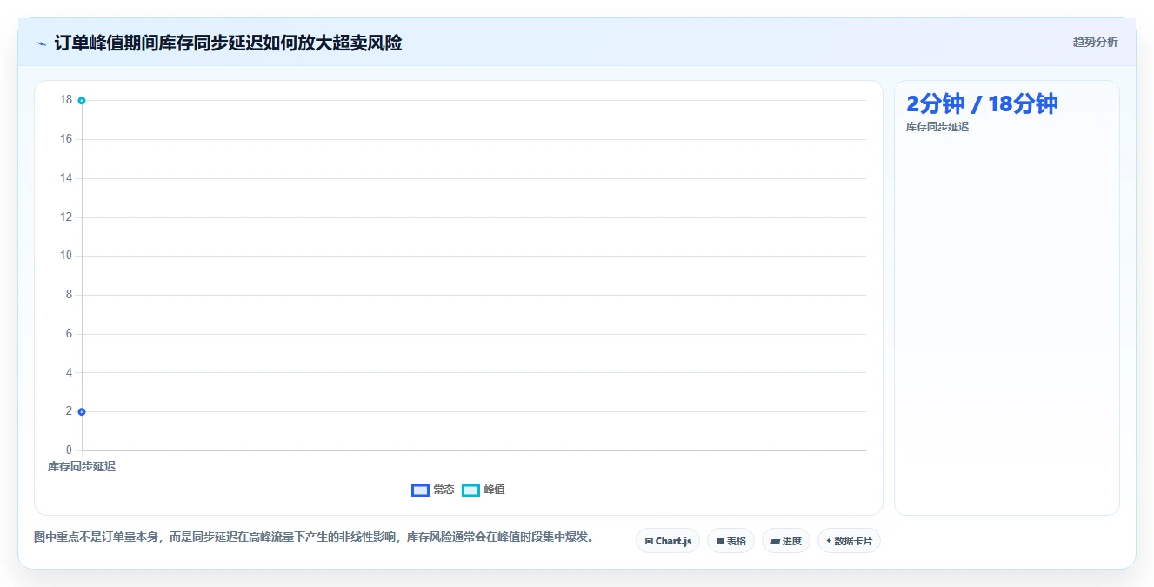Screen dimensions: 1154x587
Task: Select the Chart.js tag chip
Action: (x=668, y=541)
